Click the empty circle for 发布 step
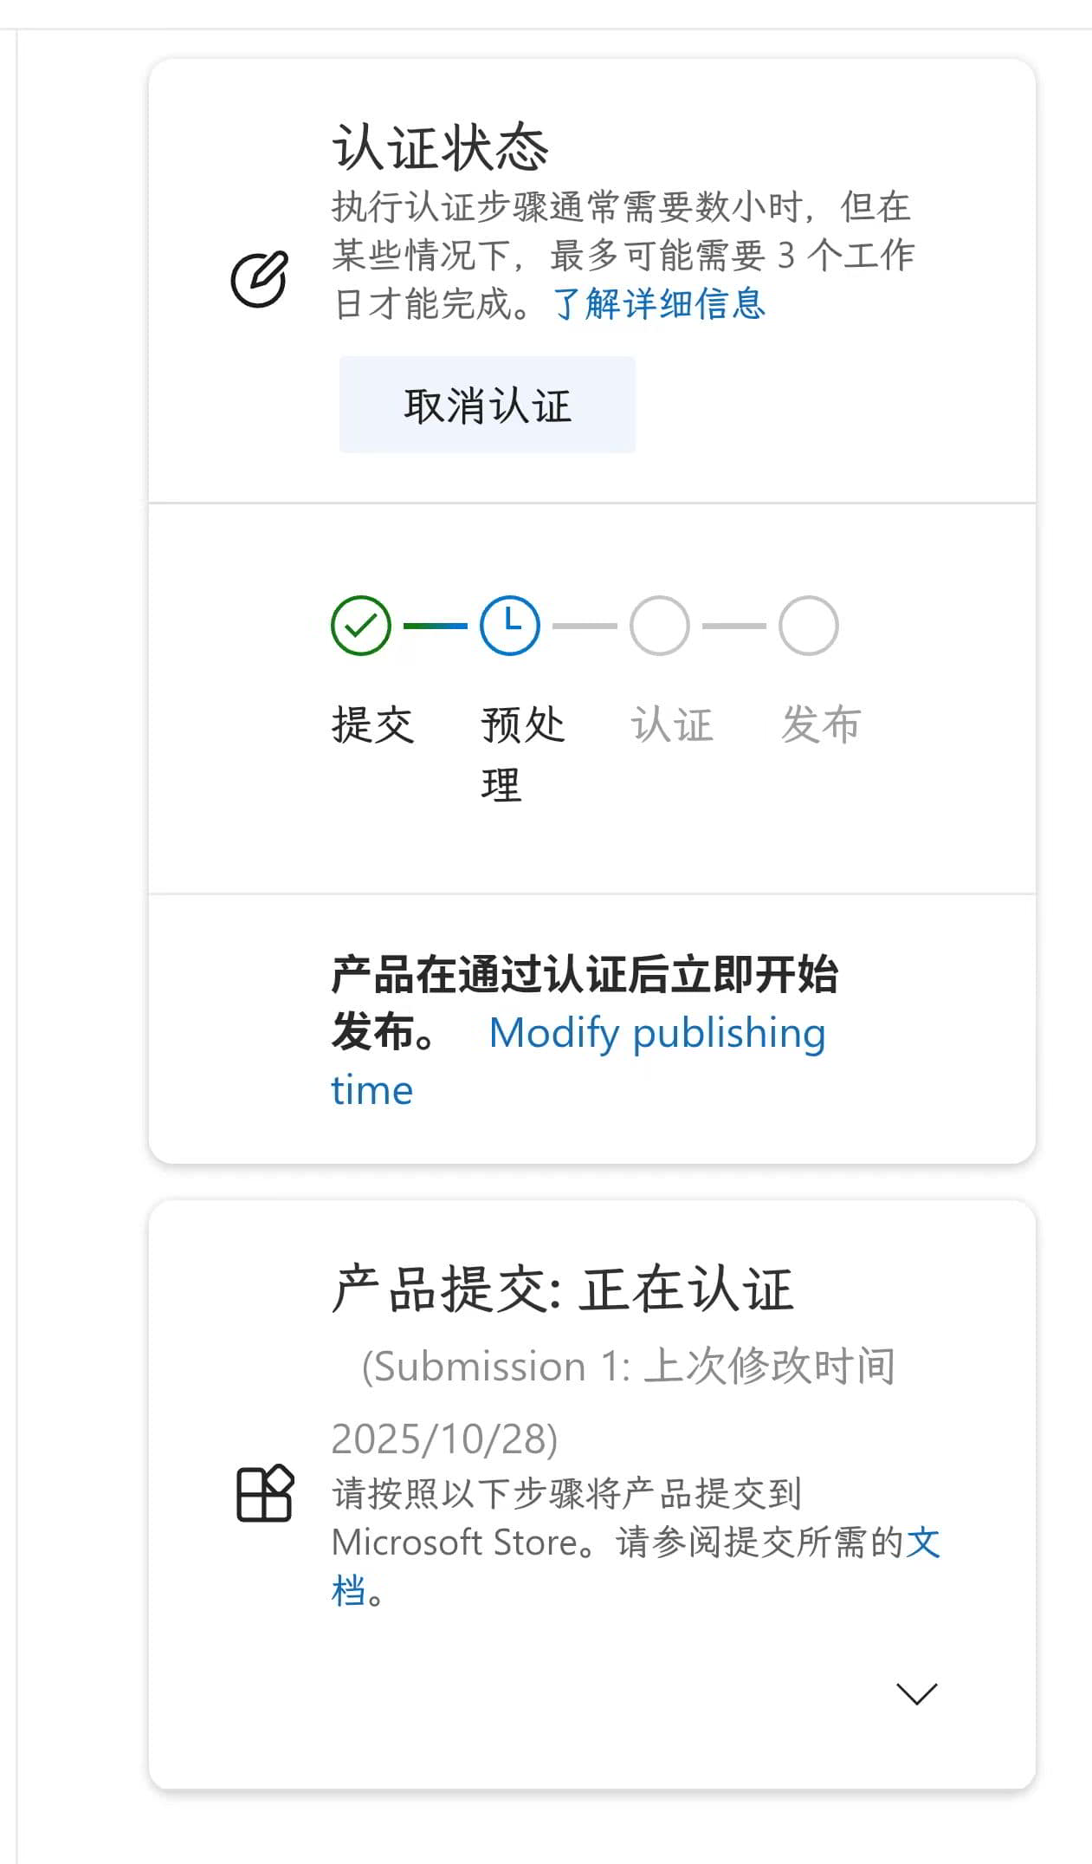1092x1864 pixels. click(x=809, y=625)
